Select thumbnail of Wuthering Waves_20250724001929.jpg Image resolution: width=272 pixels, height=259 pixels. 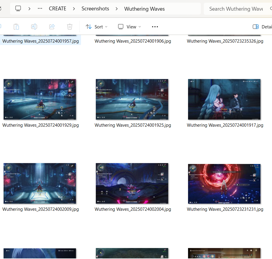tap(40, 99)
